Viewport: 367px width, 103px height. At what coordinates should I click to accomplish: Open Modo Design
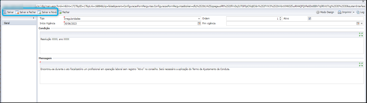[325, 12]
